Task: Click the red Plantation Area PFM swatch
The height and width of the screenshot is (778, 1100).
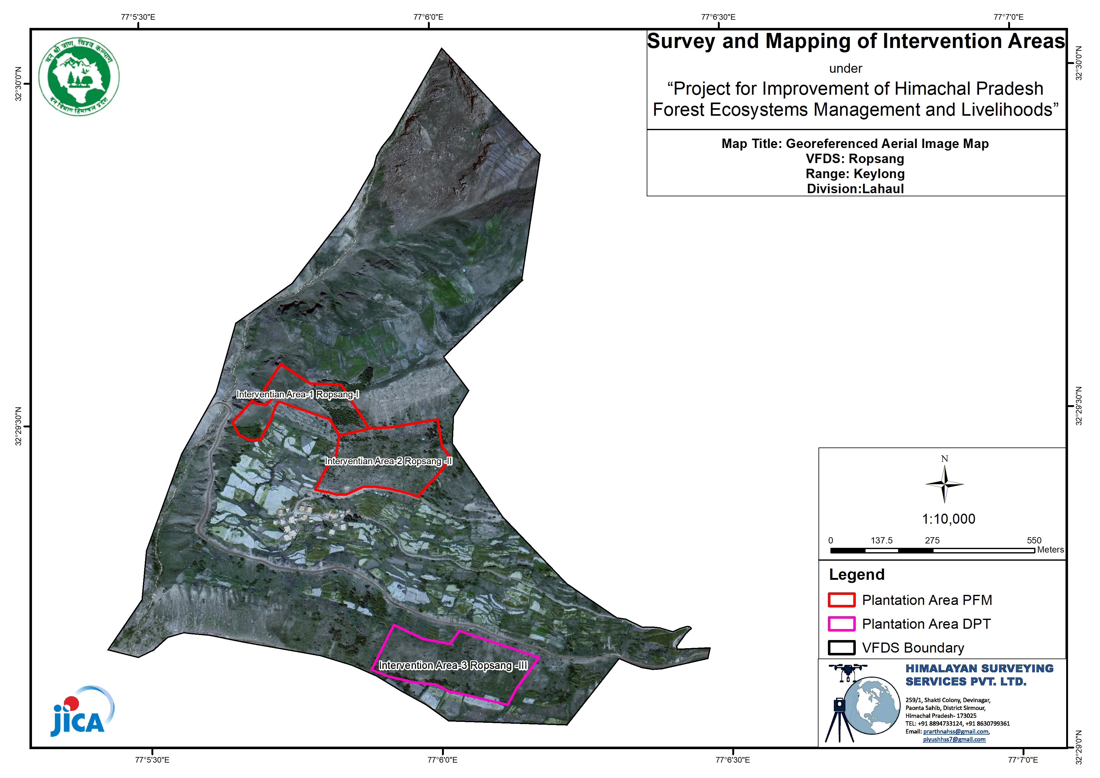Action: [842, 600]
